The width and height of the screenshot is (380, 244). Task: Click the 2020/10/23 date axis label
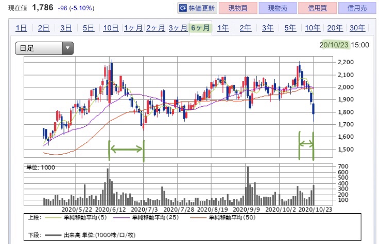(x=315, y=210)
